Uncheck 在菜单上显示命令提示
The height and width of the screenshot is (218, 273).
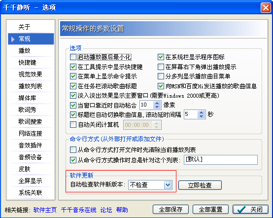[x=73, y=76]
